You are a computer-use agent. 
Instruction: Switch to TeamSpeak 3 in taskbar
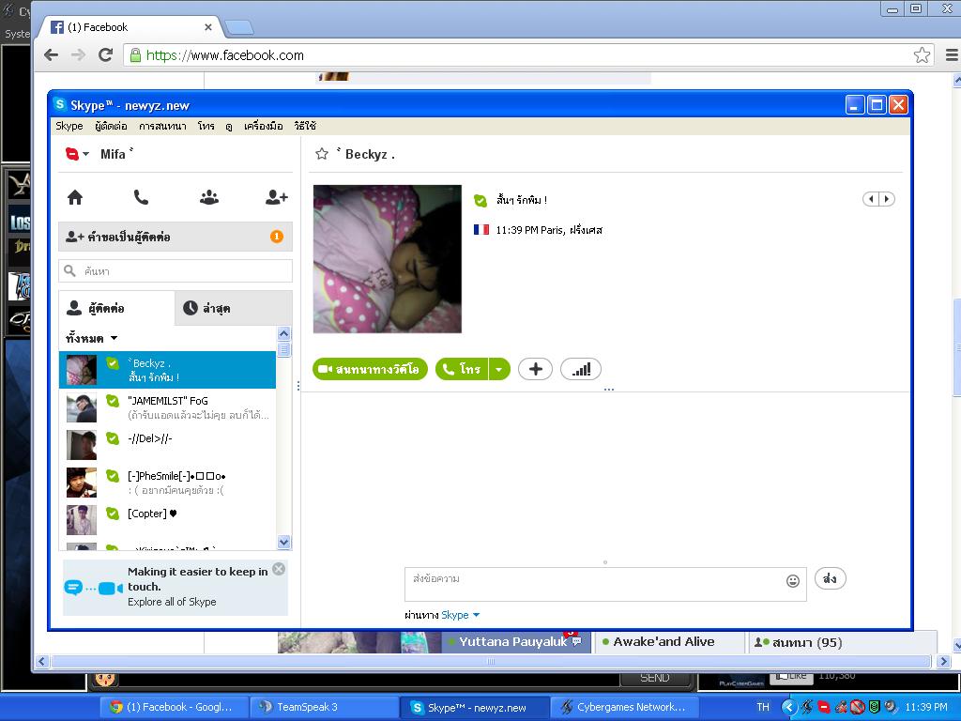(x=323, y=707)
